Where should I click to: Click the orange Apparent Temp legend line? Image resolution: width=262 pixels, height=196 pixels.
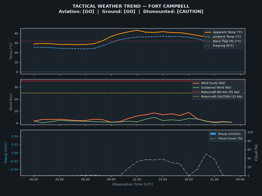[208, 32]
